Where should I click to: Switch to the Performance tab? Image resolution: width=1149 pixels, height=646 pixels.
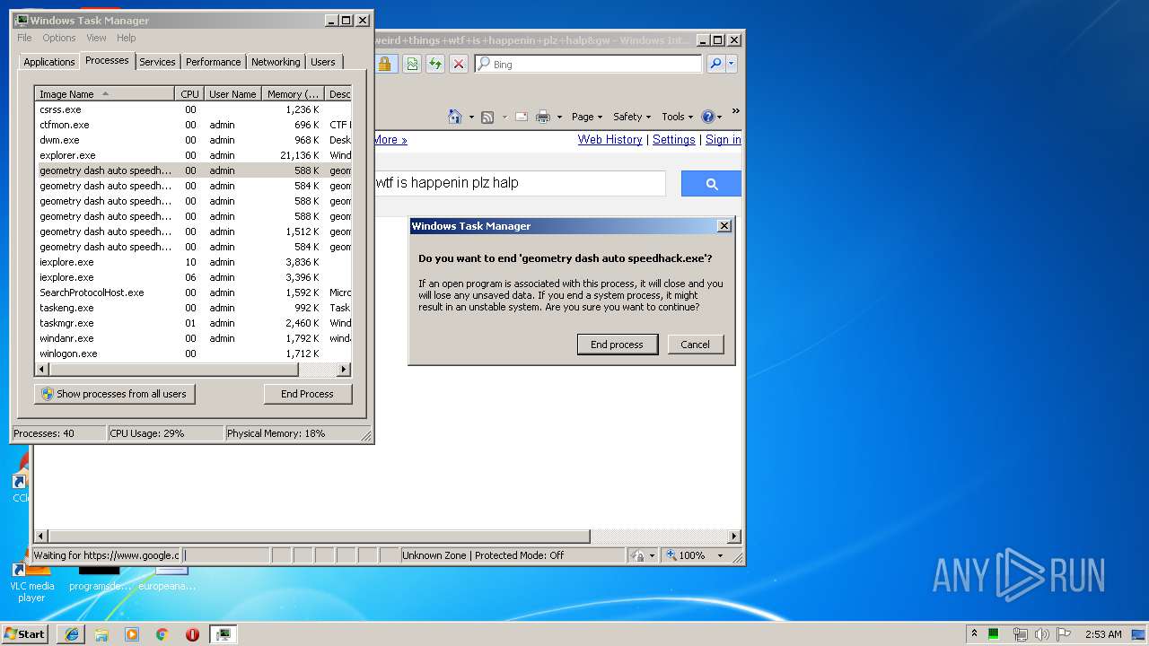click(x=214, y=62)
